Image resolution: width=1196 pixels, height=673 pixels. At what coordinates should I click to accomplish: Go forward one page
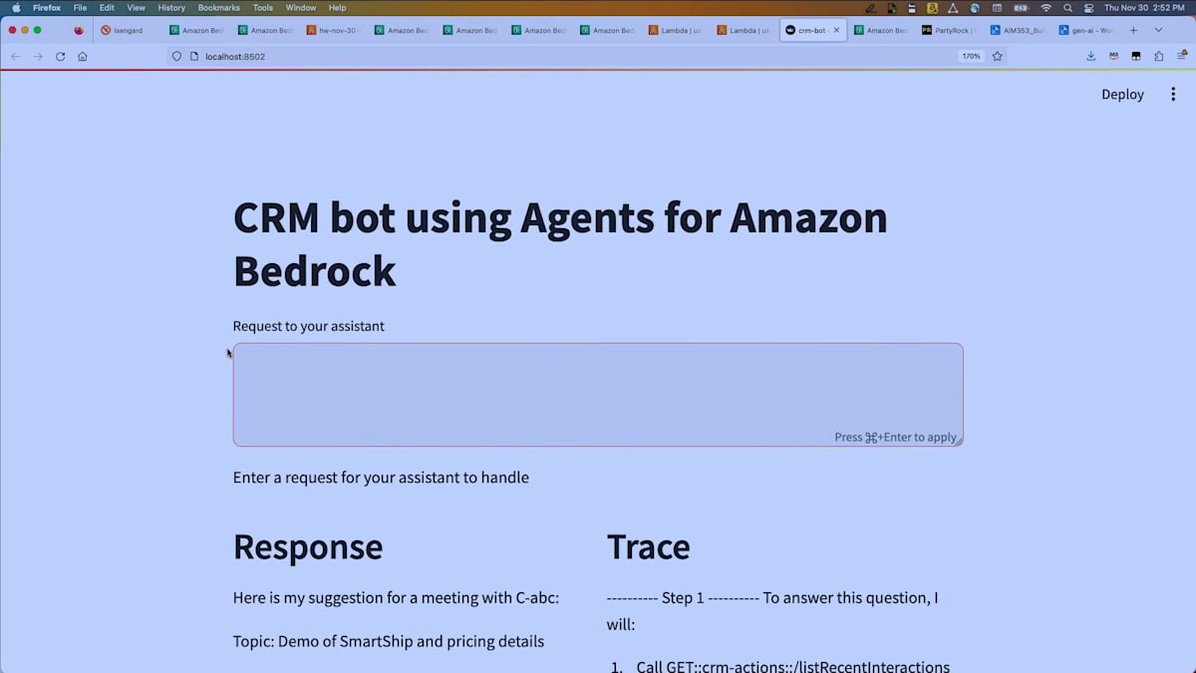38,57
